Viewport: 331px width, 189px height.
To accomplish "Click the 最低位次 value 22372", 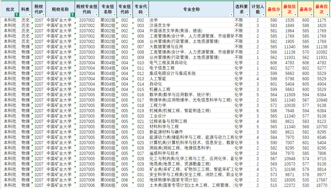I will [x=290, y=185].
